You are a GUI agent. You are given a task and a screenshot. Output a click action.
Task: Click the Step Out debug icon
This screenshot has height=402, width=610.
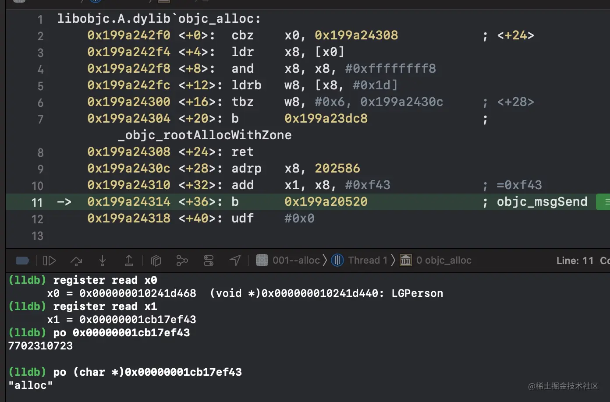point(129,261)
